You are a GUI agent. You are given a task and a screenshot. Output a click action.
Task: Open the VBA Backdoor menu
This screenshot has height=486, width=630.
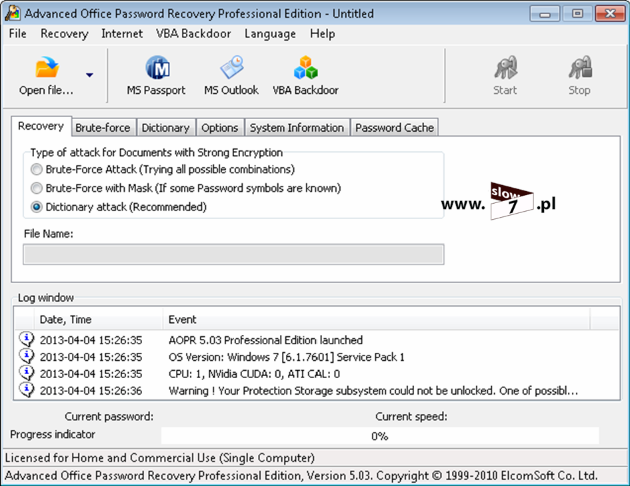click(193, 34)
